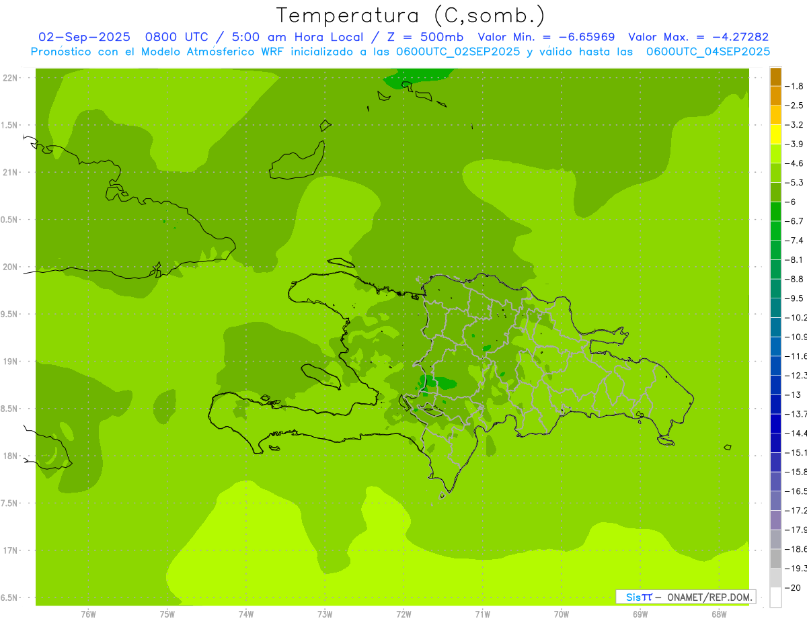Click the 68W longitude axis label
The width and height of the screenshot is (807, 623).
(718, 614)
